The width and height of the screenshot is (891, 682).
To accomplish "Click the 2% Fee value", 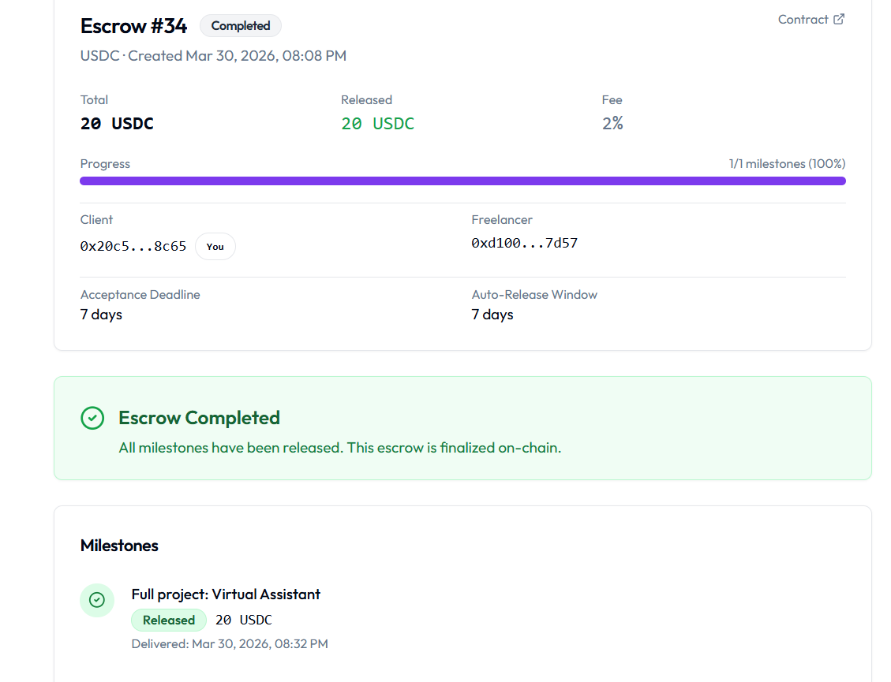I will click(612, 124).
